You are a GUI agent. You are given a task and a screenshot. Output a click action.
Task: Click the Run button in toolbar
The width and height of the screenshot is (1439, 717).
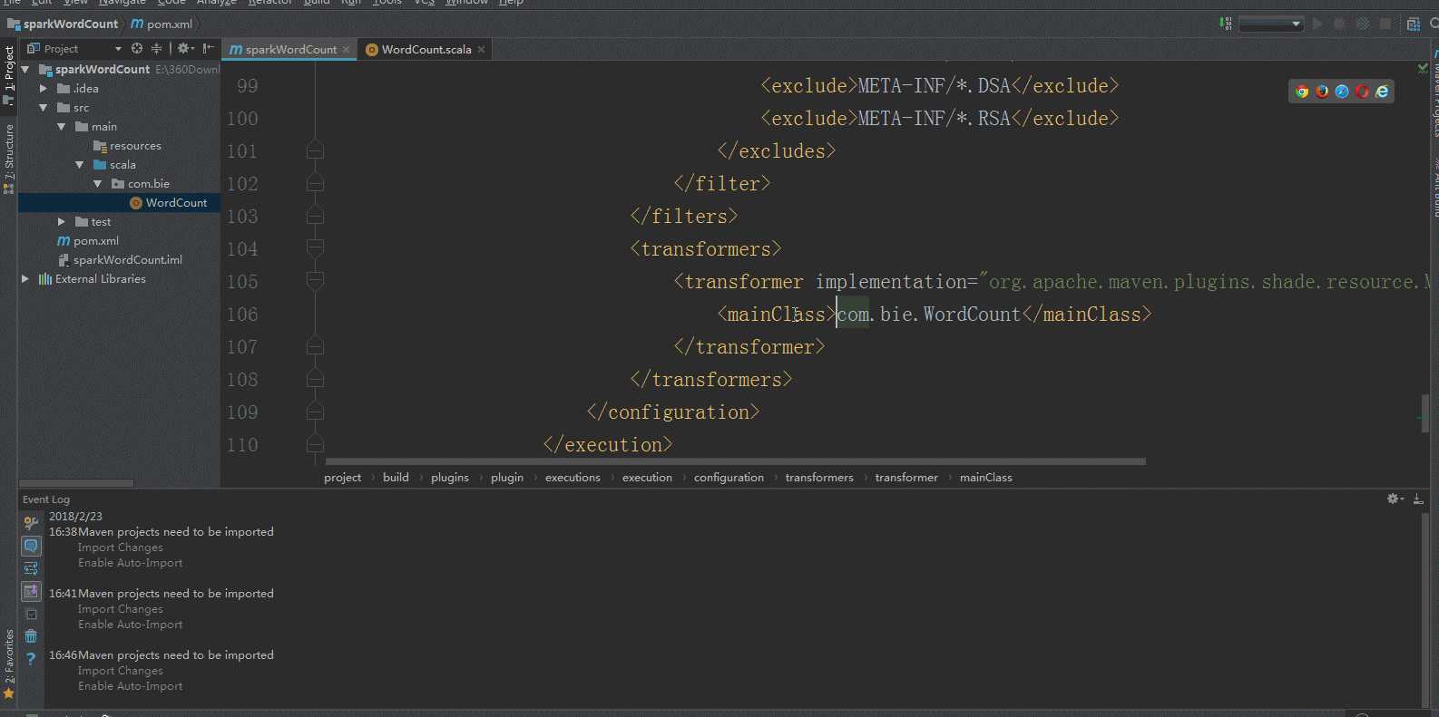point(1317,24)
